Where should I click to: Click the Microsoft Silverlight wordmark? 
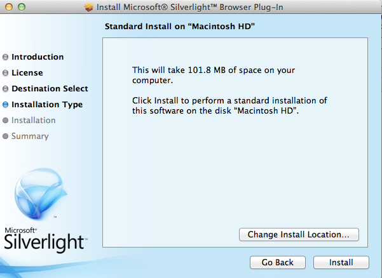click(45, 239)
